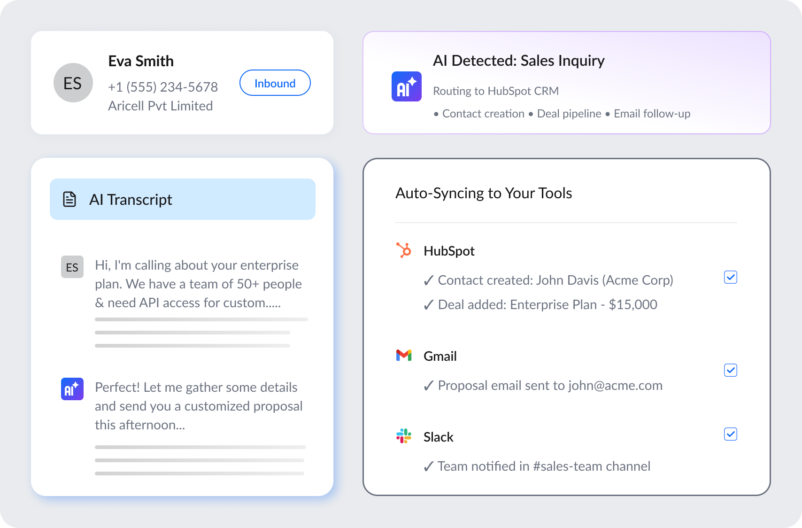Click the AI sparkle icon in Sales Inquiry card
Image resolution: width=802 pixels, height=528 pixels.
[406, 86]
